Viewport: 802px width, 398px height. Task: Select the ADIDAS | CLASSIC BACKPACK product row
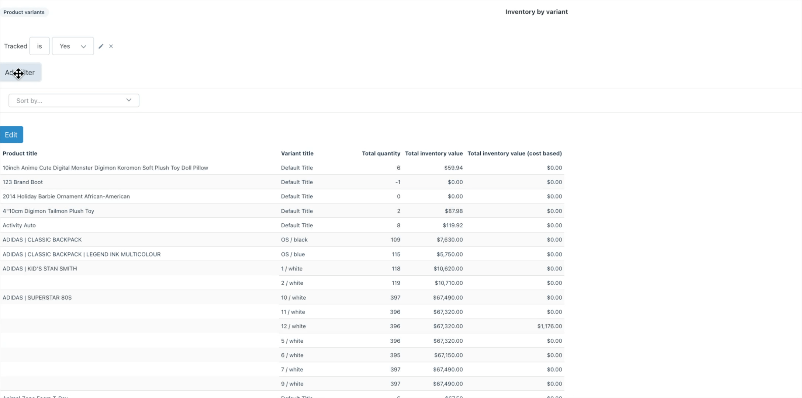pos(42,240)
